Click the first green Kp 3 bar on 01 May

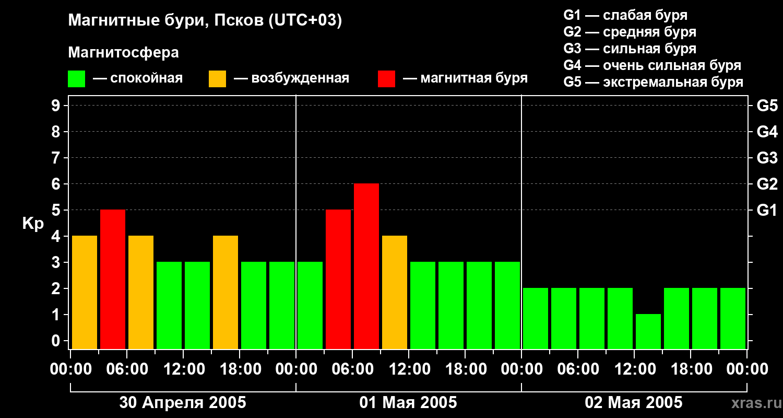(310, 305)
